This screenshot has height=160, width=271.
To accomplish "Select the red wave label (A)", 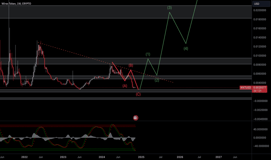I will coord(125,86).
